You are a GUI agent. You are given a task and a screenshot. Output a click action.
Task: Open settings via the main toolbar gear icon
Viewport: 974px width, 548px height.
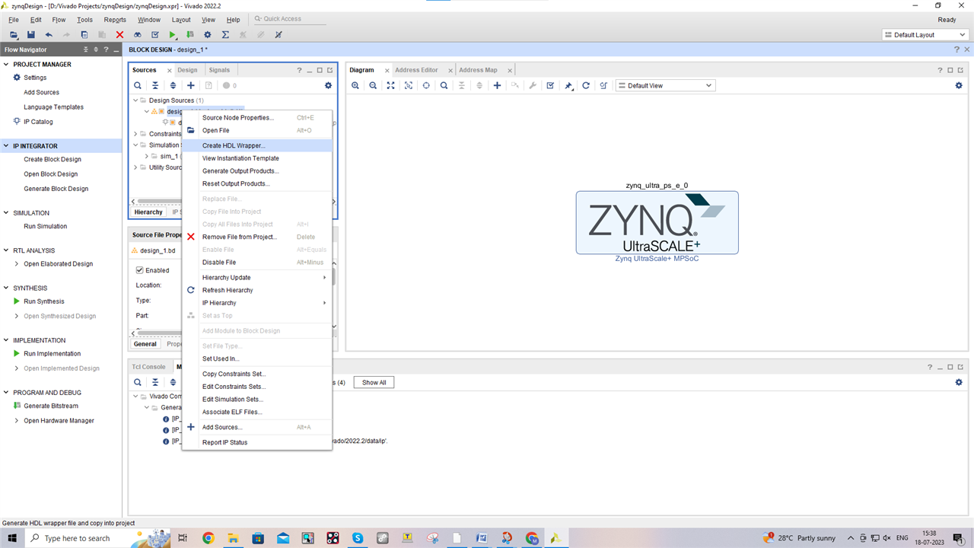pos(208,35)
